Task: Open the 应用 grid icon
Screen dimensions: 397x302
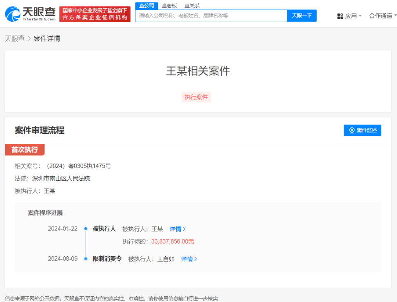Action: (x=340, y=16)
